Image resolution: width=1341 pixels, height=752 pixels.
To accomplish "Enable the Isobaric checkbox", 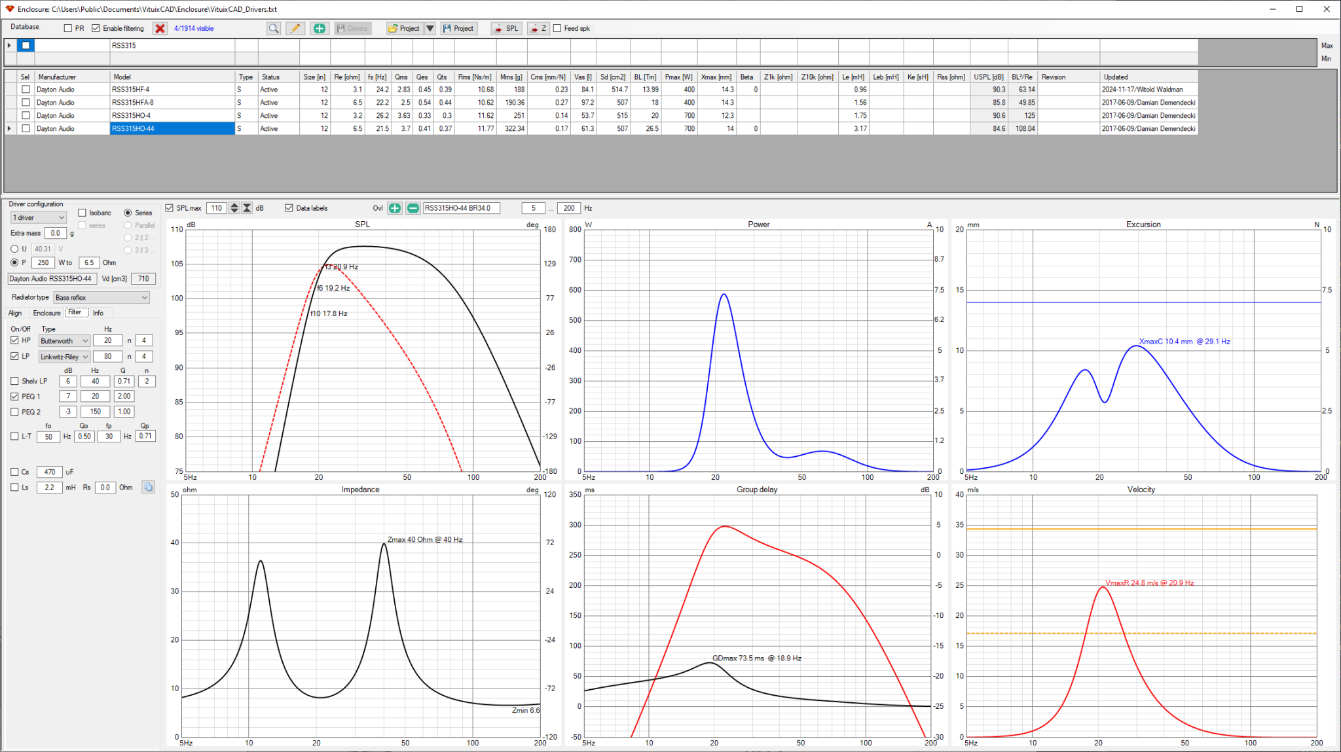I will click(x=82, y=213).
